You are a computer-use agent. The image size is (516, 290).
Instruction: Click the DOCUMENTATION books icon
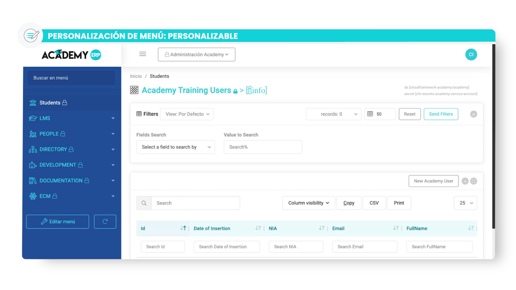point(33,181)
